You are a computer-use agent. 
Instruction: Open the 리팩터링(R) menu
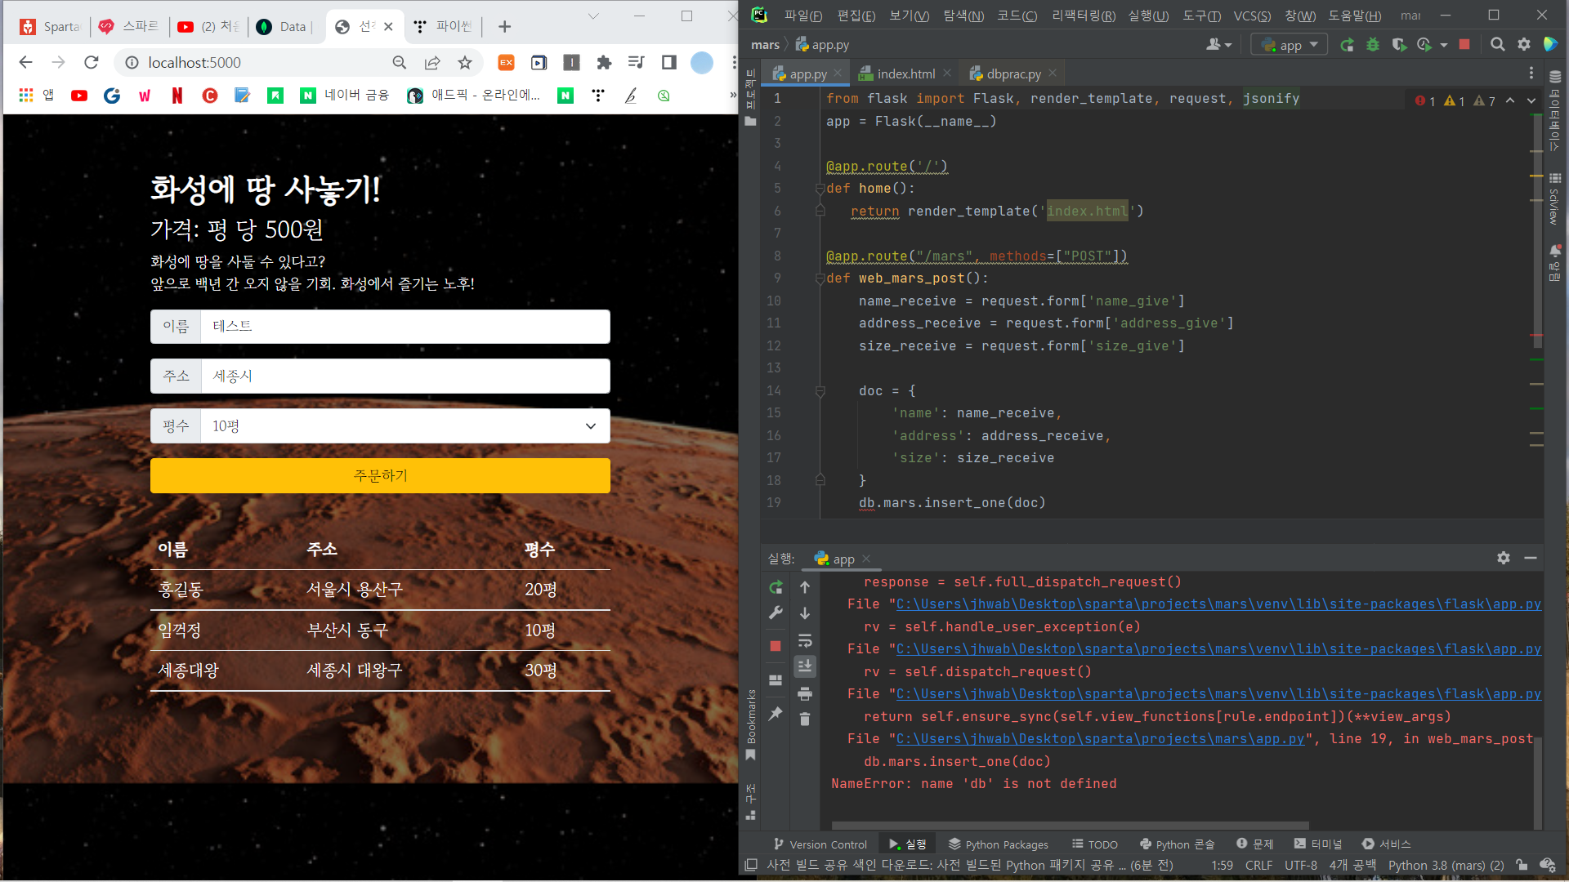pos(1084,16)
